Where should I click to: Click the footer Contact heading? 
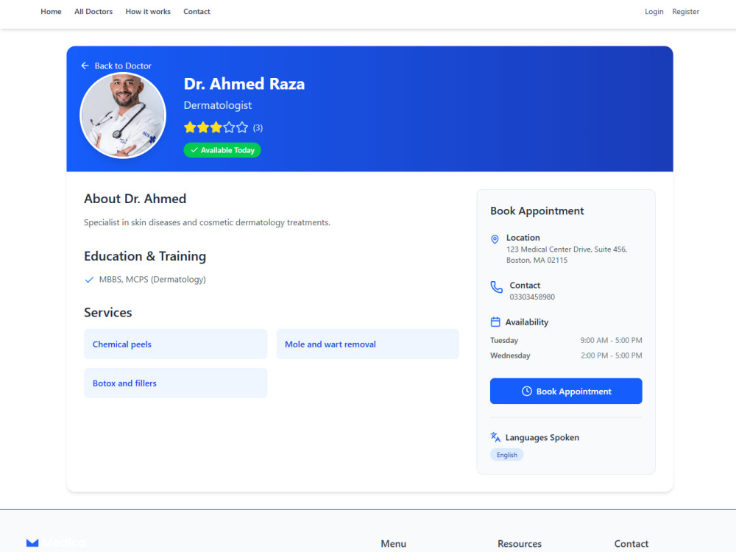[631, 544]
